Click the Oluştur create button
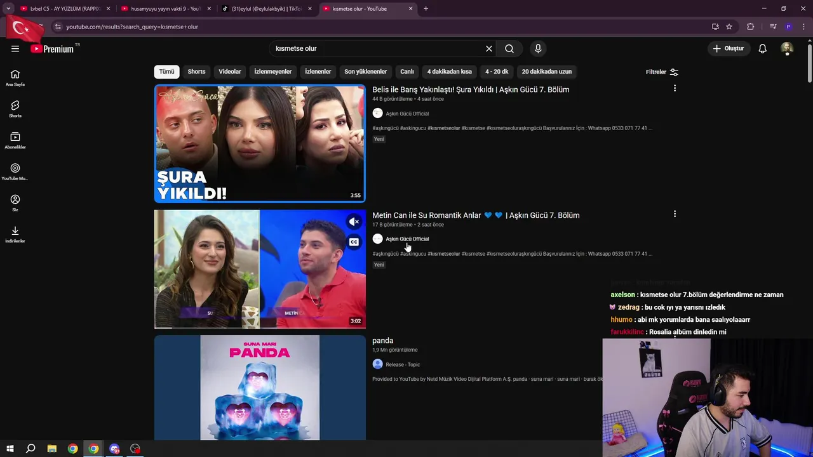Screen dimensions: 813x457 tap(728, 48)
